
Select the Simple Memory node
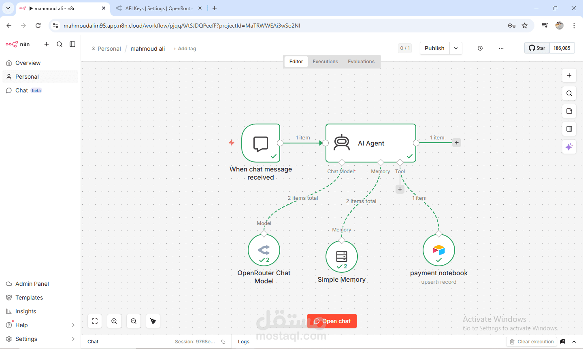342,257
